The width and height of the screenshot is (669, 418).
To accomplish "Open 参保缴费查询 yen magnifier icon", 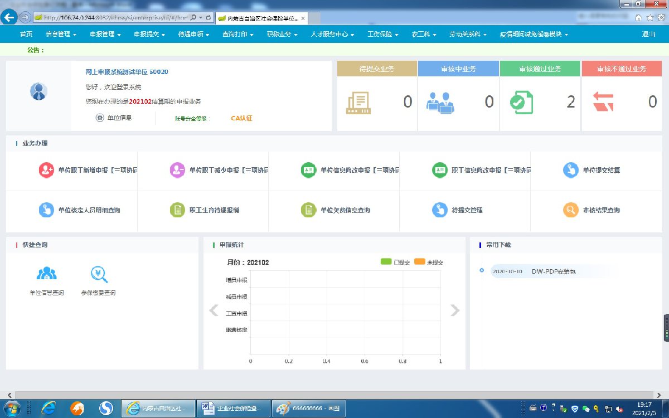I will click(x=99, y=274).
